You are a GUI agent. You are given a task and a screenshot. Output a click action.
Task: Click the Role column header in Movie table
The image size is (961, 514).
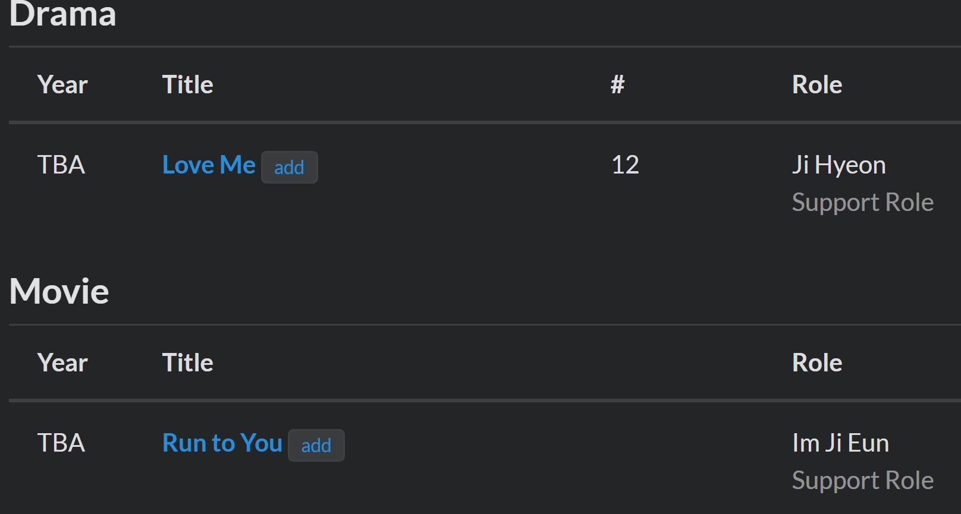(817, 362)
